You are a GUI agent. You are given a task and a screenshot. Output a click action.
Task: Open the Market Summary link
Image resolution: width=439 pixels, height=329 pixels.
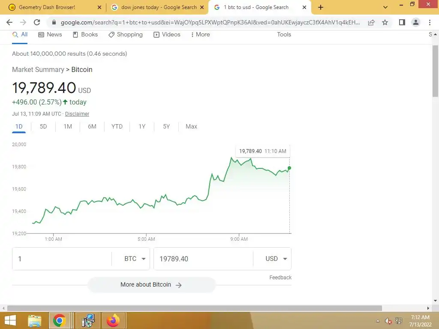pos(38,70)
